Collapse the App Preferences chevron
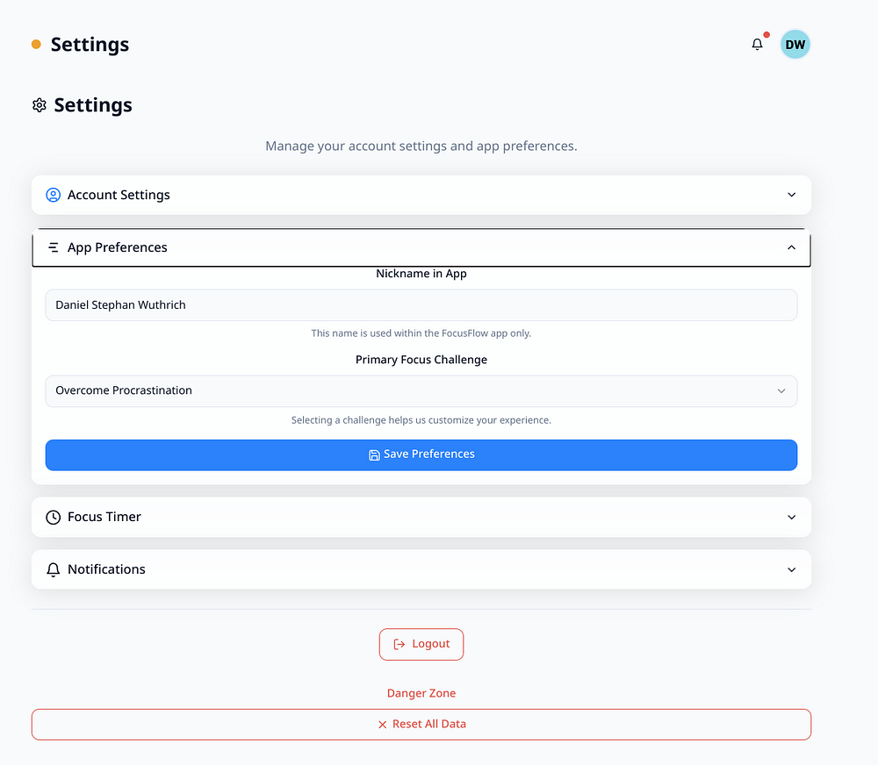Screen dimensions: 878x765 [x=791, y=247]
